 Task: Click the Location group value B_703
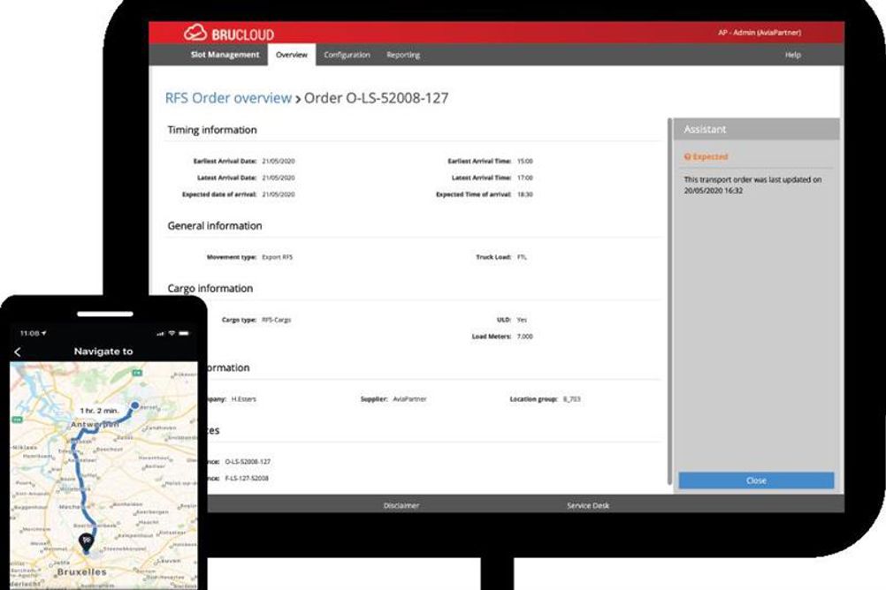tap(572, 398)
